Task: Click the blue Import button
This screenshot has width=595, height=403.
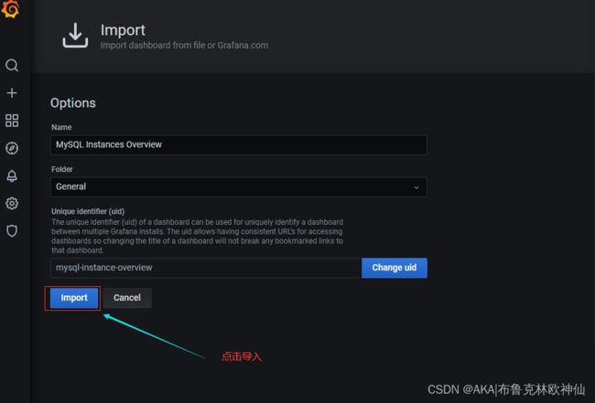Action: coord(74,298)
